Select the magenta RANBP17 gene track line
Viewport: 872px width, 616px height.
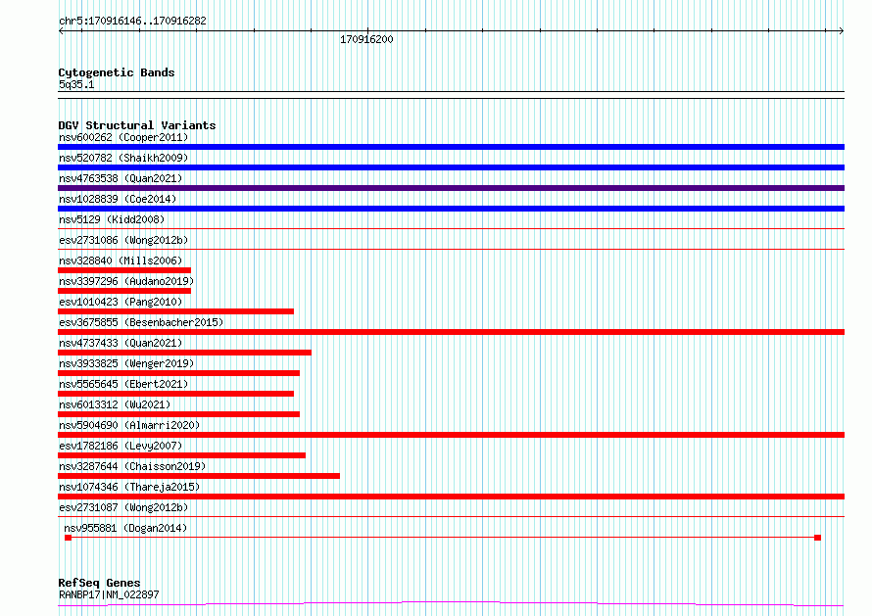click(451, 604)
